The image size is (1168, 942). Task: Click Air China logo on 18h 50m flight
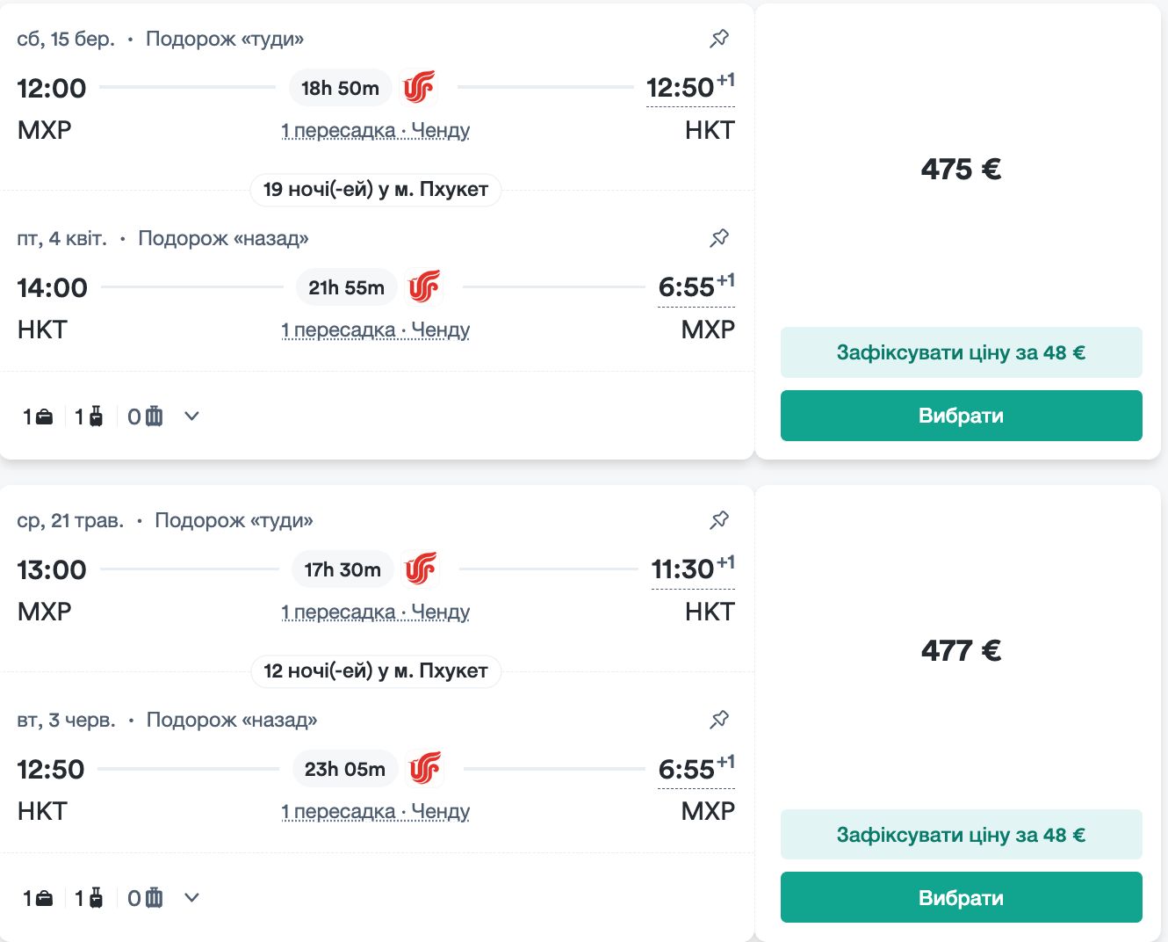coord(419,88)
